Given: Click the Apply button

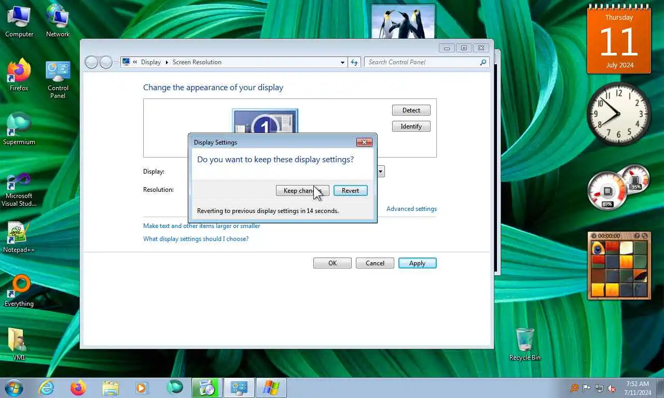Looking at the screenshot, I should tap(417, 263).
